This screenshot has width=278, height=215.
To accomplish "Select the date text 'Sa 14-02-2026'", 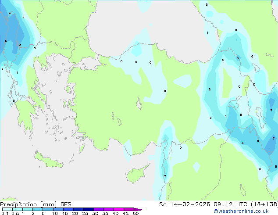I will 185,204.
